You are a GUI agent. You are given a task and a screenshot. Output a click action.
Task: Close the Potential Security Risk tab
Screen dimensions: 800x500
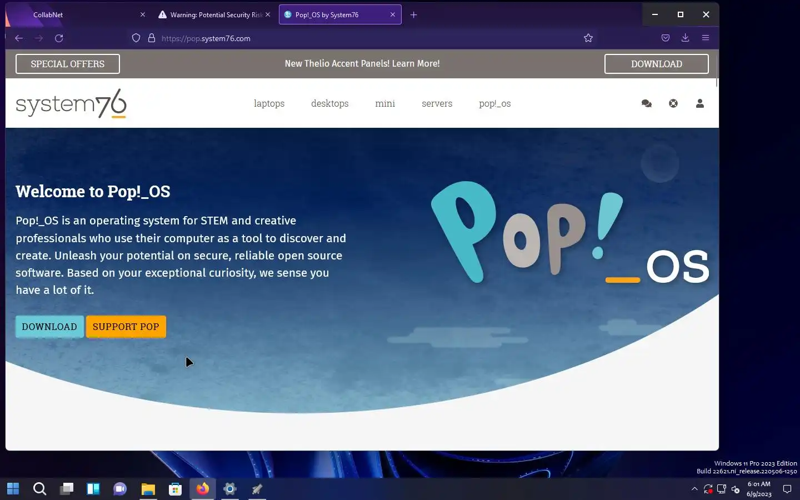click(x=268, y=15)
